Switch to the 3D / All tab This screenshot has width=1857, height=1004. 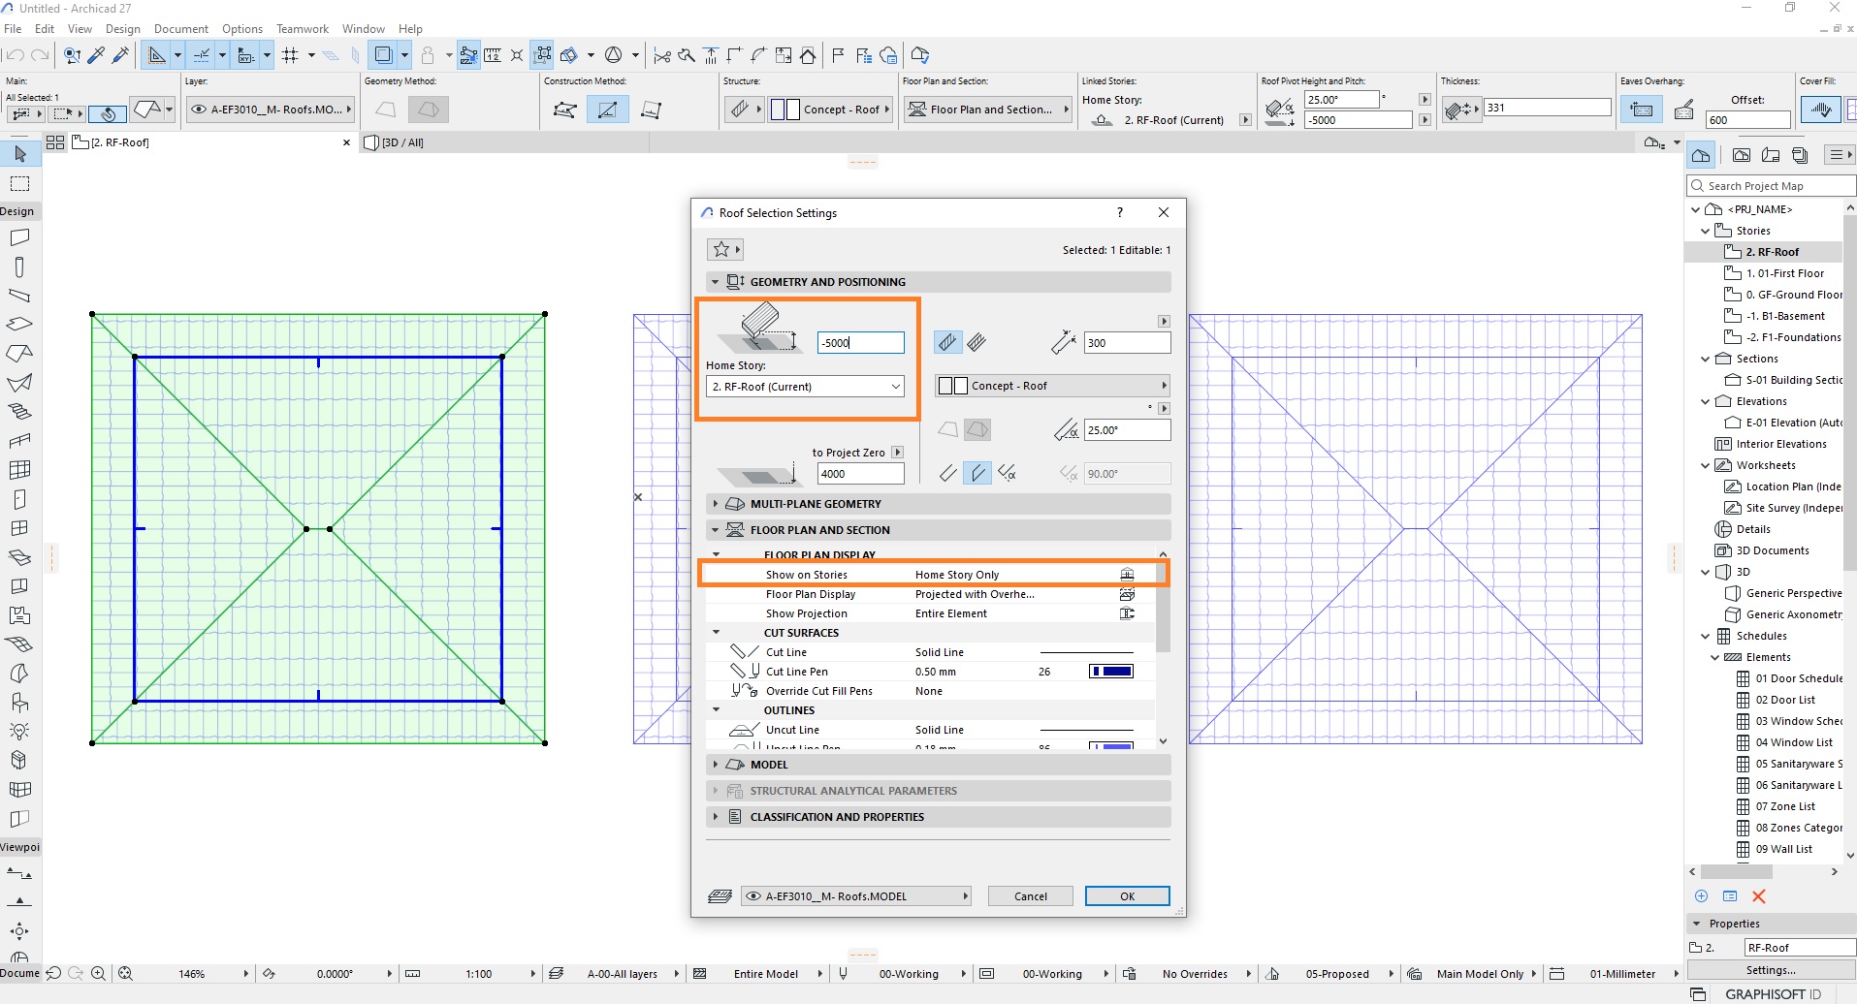(403, 142)
